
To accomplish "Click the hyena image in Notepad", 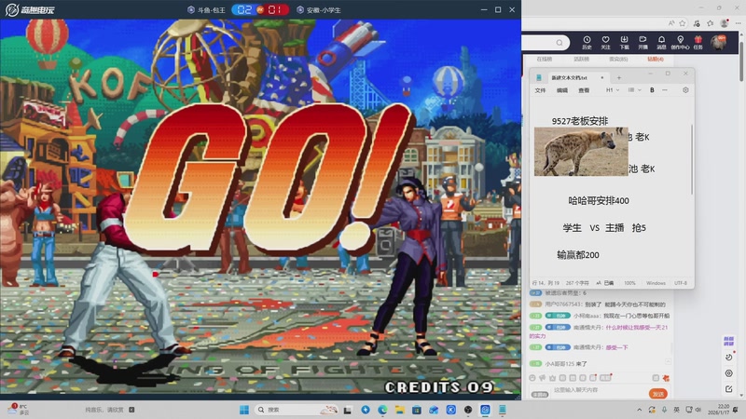I will tap(581, 152).
